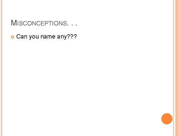Screen dimensions: 181x136
Task: Click the wide pink band on right edge
Action: pos(178,68)
